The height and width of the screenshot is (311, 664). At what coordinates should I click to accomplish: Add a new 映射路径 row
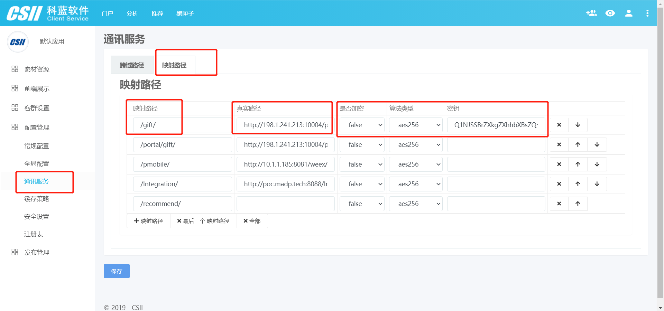tap(148, 221)
